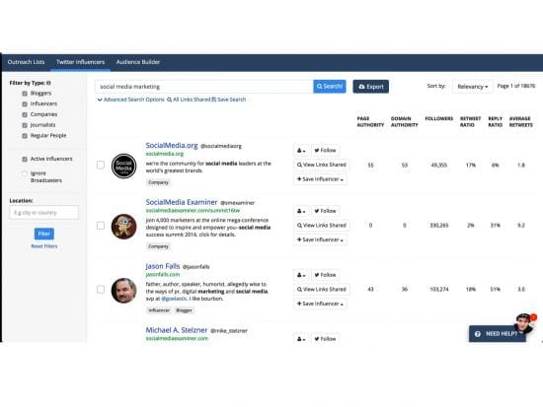Run the query with the Search button
Screen dimensions: 543x407
(x=330, y=87)
